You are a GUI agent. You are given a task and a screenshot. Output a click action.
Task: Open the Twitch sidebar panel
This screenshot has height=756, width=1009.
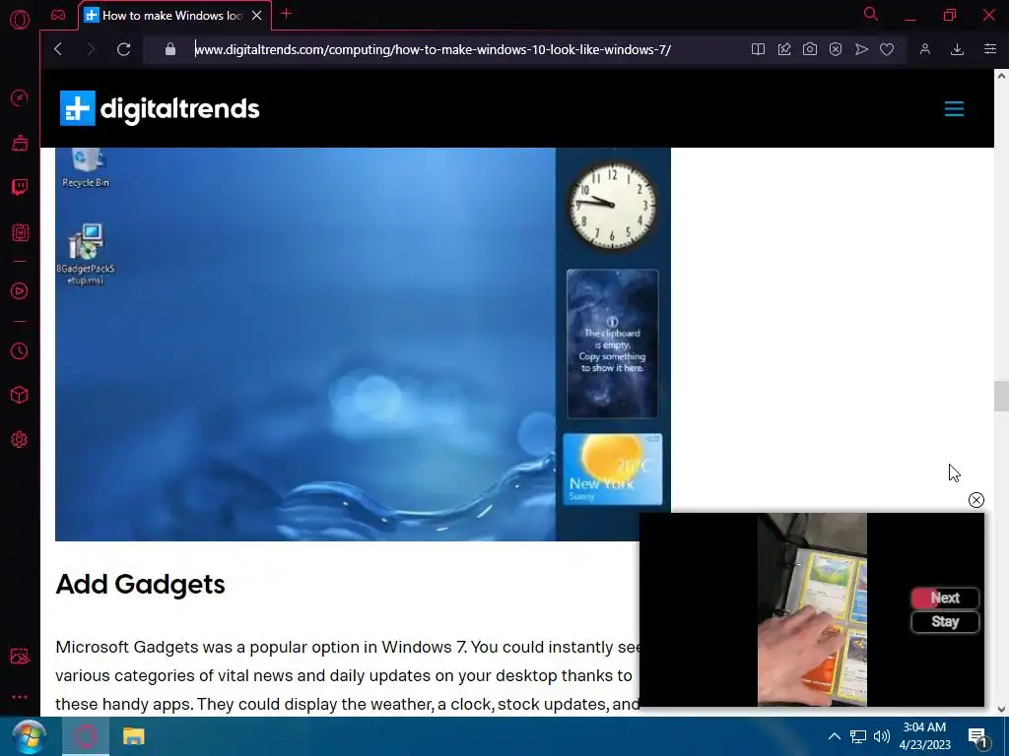point(20,187)
